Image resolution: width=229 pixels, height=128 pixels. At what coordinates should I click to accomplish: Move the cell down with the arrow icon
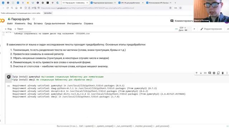(x=201, y=73)
